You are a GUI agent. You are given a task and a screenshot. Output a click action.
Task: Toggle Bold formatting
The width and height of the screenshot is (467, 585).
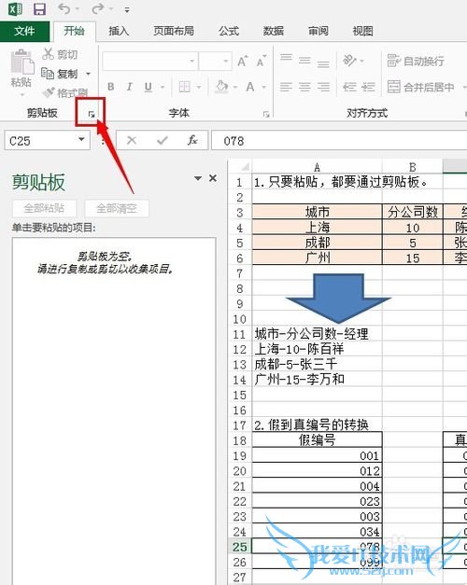110,87
